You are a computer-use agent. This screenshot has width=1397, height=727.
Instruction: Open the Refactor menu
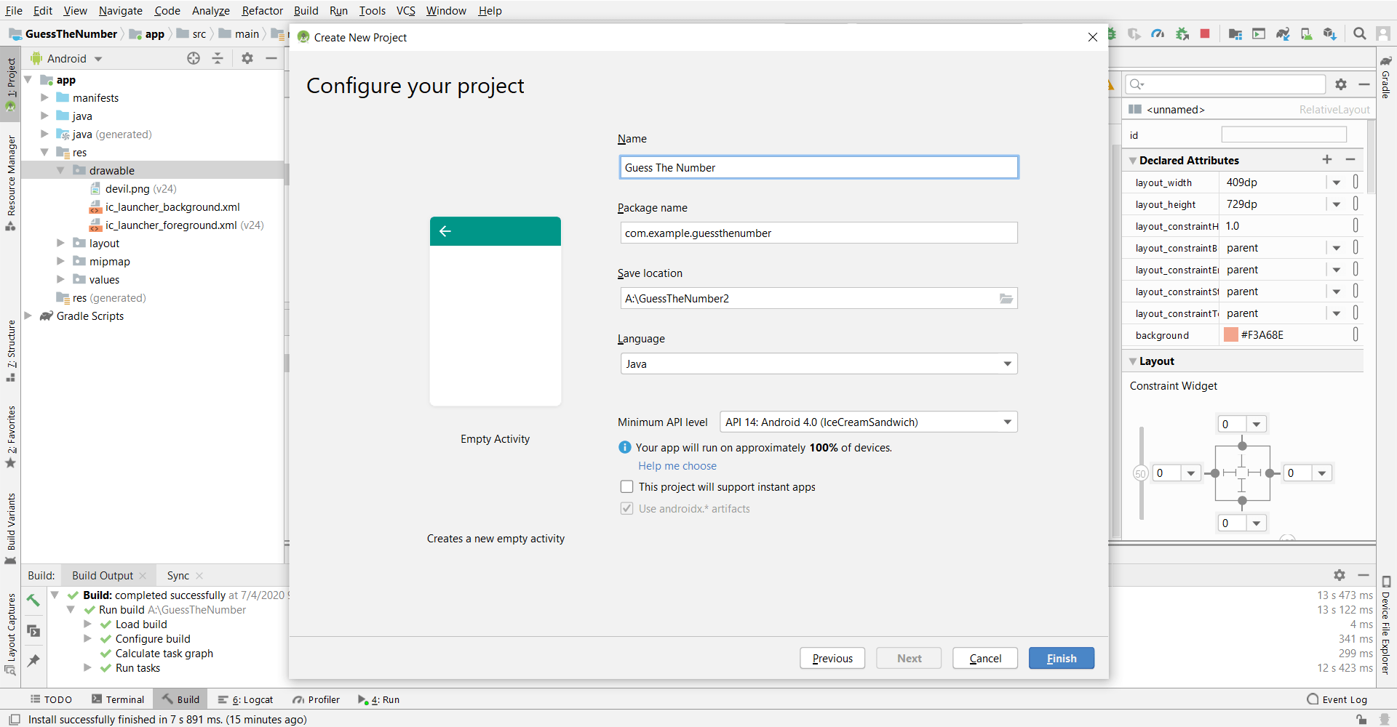click(262, 11)
